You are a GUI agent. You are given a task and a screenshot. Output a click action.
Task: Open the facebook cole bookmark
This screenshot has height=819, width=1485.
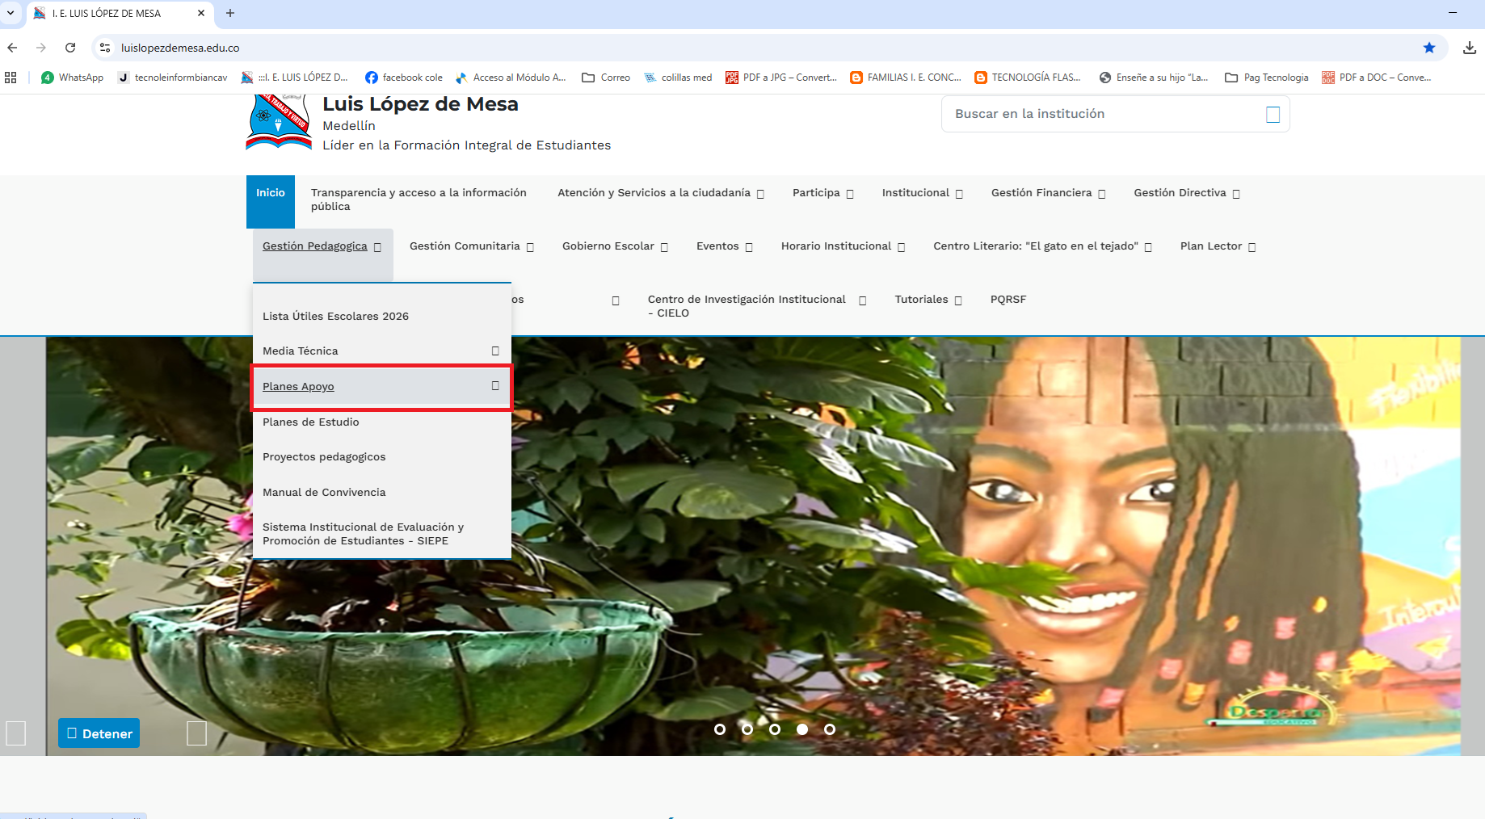[404, 78]
